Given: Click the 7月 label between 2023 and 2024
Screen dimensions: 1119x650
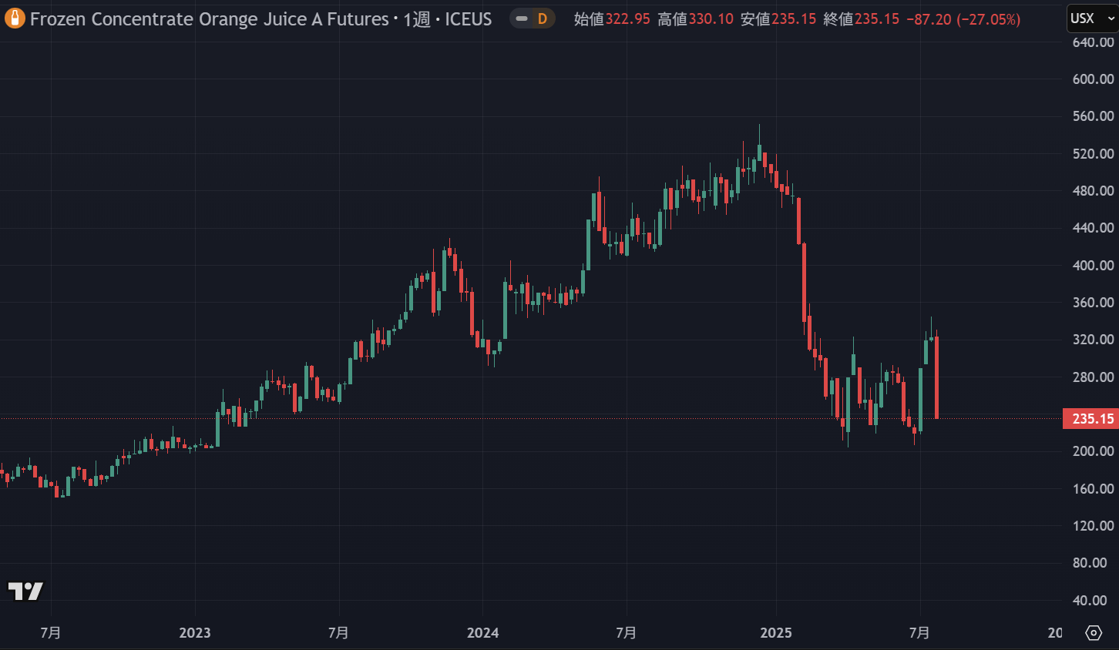Looking at the screenshot, I should [338, 633].
